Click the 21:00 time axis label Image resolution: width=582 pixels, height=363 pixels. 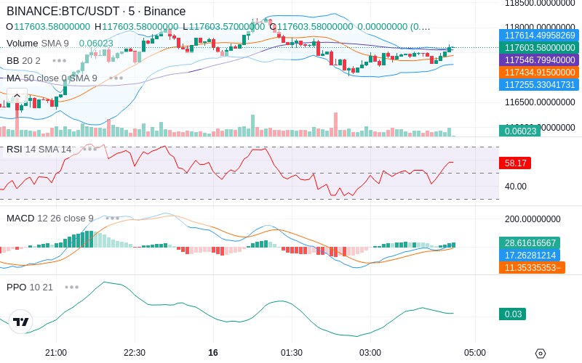(56, 353)
